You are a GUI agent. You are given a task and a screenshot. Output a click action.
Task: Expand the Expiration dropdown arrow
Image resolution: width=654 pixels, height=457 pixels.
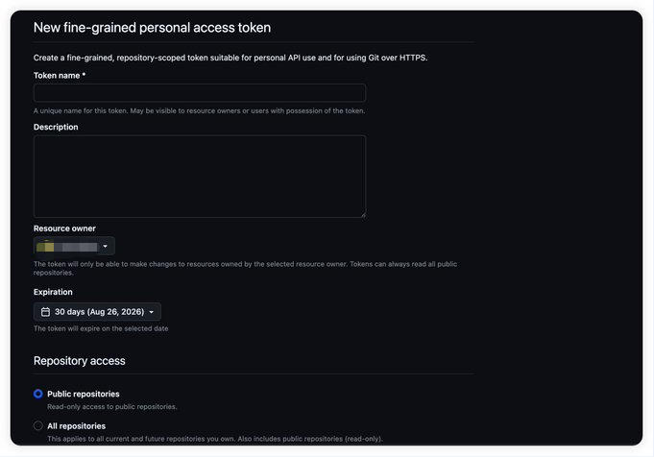click(152, 312)
